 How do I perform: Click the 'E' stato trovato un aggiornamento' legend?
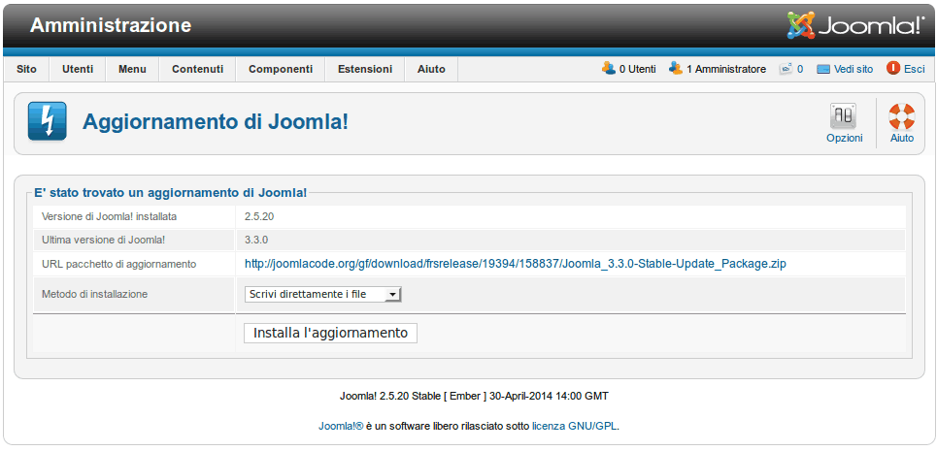coord(170,193)
